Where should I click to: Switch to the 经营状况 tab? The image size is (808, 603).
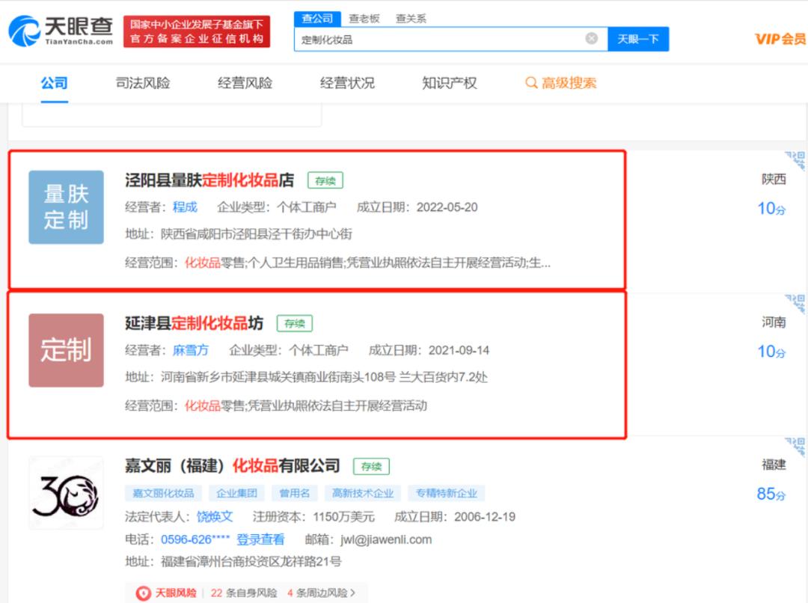point(347,83)
